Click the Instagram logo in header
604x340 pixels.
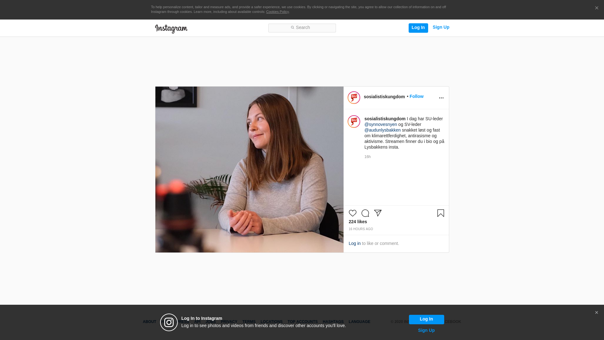tap(171, 29)
